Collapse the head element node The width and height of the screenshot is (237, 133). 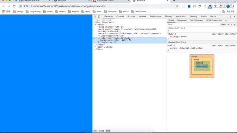[96, 25]
